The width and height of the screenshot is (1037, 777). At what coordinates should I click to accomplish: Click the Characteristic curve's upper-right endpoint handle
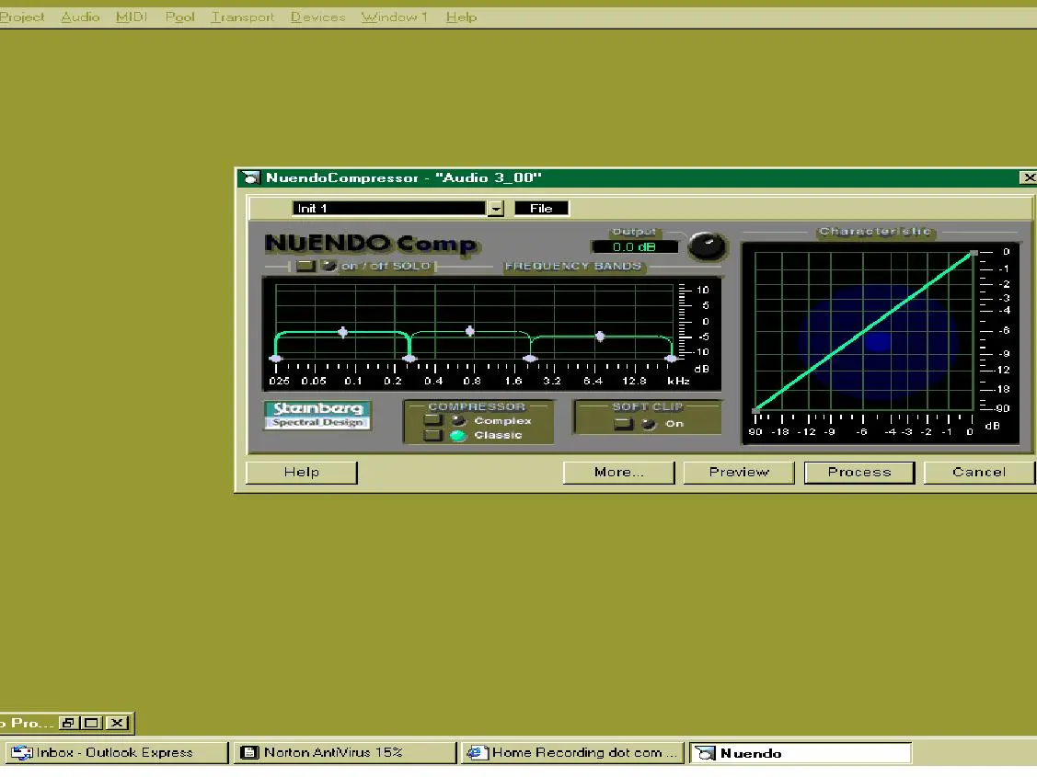(974, 253)
